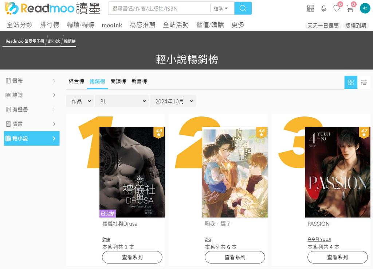Image resolution: width=373 pixels, height=269 pixels.
Task: Open the 天天一日優惠 link
Action: (323, 26)
